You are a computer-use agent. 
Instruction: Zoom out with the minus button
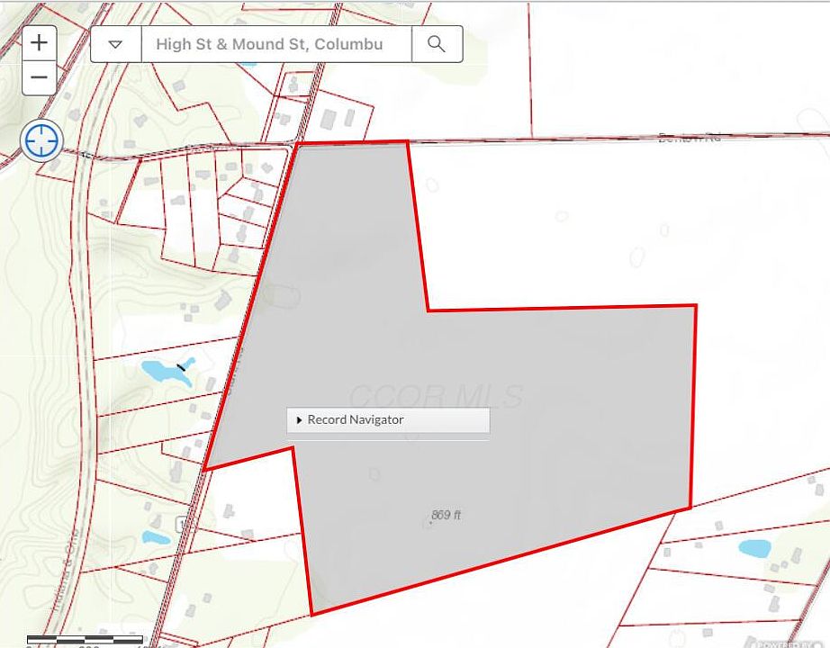[x=39, y=77]
